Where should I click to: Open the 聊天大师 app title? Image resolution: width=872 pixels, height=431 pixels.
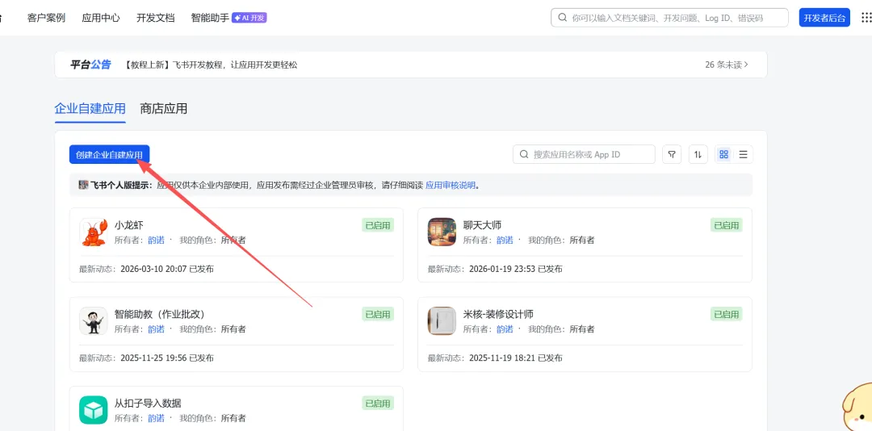(482, 225)
